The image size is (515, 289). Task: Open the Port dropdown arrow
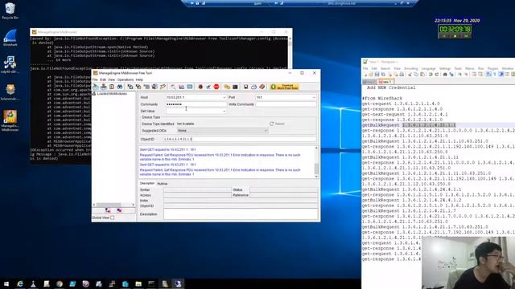(314, 98)
